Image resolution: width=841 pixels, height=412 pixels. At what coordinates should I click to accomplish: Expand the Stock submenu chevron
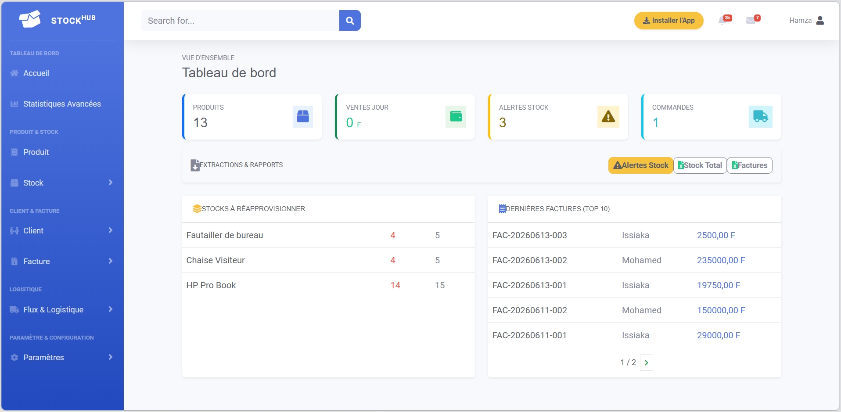pos(111,183)
